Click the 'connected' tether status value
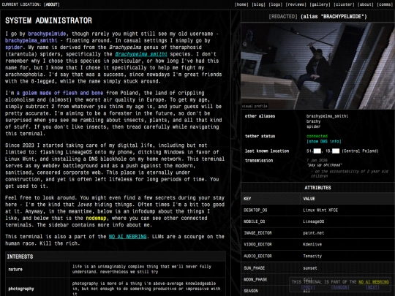The image size is (395, 296). 317,136
